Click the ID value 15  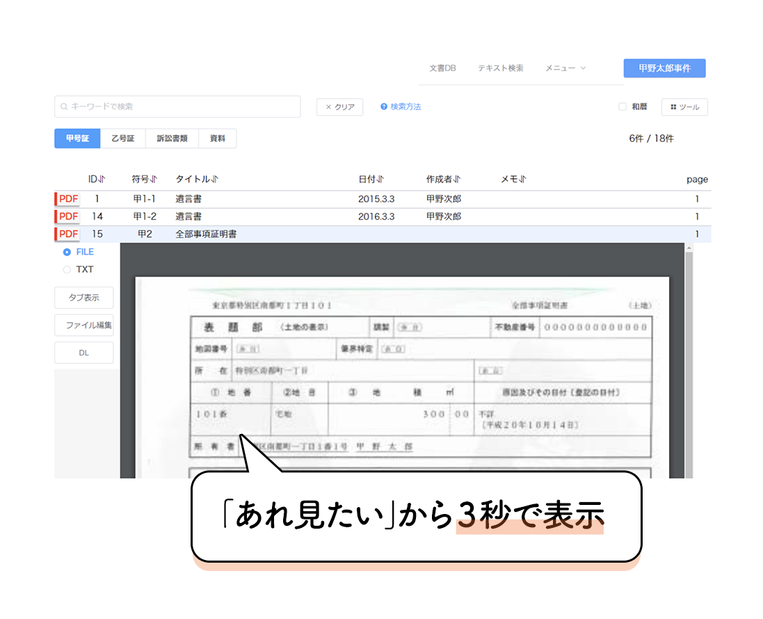97,234
